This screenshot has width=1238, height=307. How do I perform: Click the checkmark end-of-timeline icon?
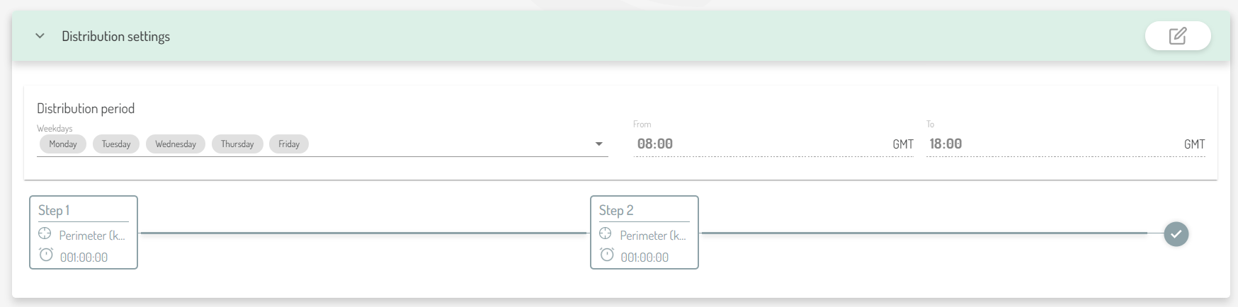pyautogui.click(x=1176, y=234)
